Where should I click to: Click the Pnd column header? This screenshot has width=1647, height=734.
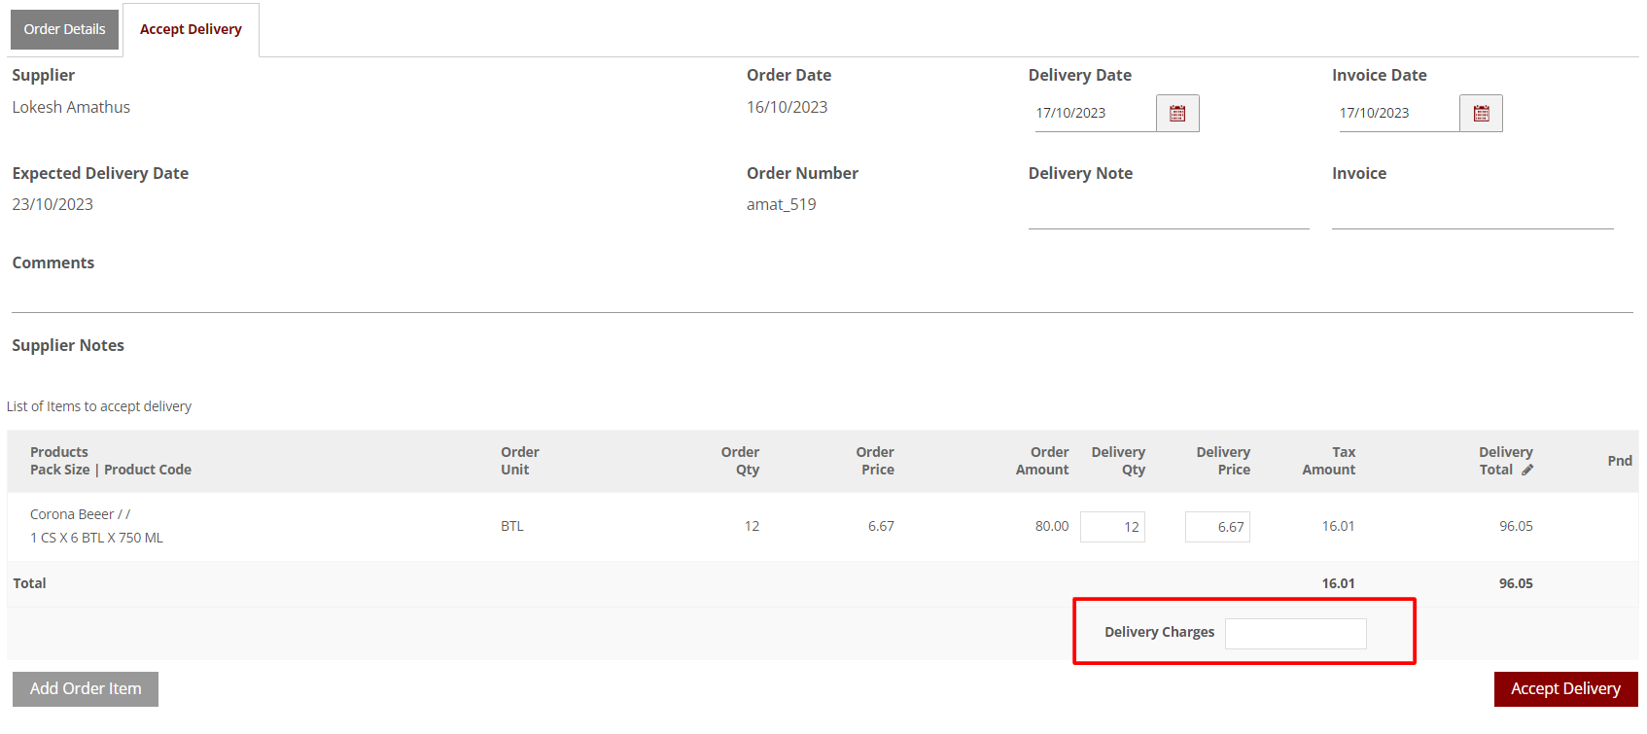[x=1619, y=461]
